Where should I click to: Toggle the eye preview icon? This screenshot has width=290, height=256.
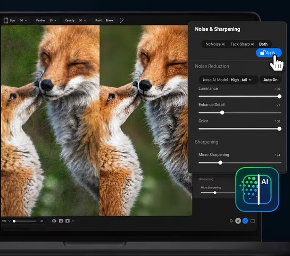coord(54,221)
